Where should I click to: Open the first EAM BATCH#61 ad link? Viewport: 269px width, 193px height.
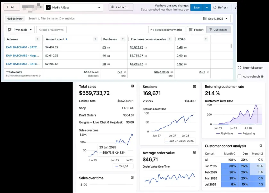click(22, 47)
